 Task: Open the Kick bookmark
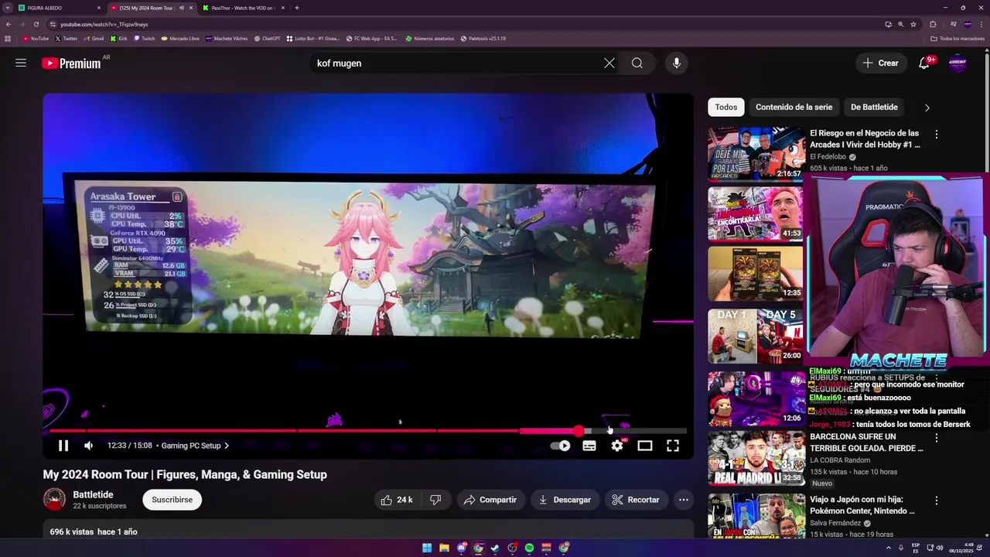(x=119, y=38)
